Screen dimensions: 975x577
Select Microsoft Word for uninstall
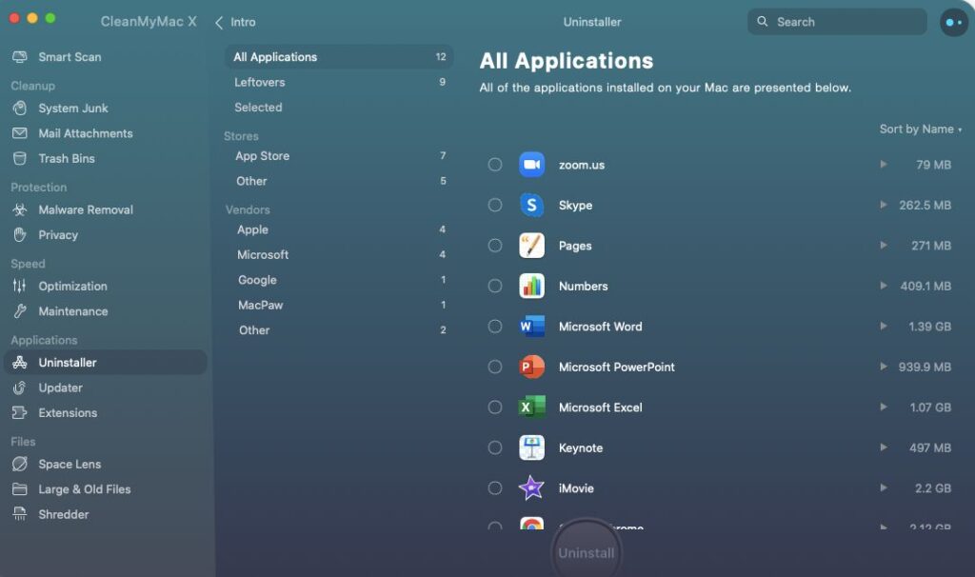click(x=495, y=326)
